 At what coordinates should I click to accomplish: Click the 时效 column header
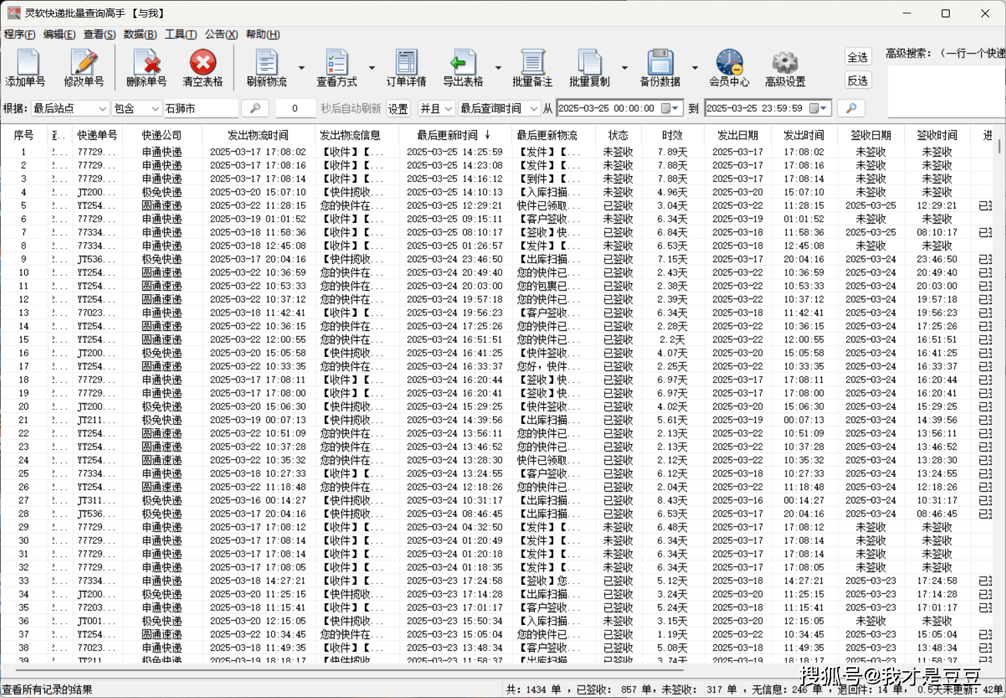click(x=672, y=135)
